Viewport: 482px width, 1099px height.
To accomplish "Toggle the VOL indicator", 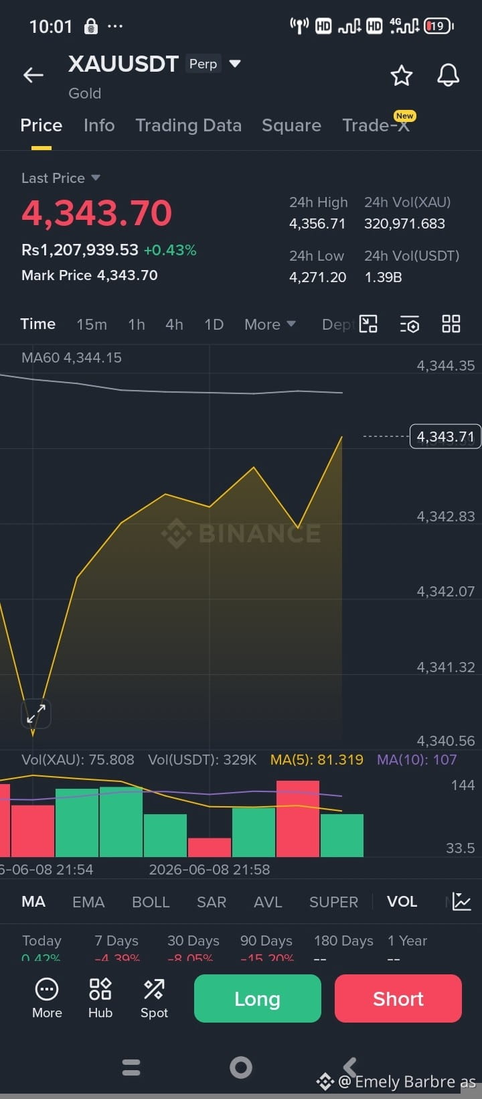I will click(x=402, y=901).
